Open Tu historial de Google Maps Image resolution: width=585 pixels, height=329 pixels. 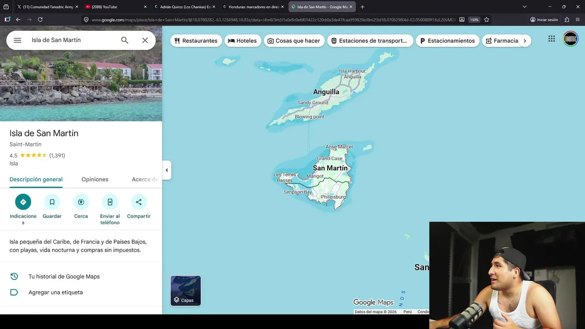tap(64, 276)
